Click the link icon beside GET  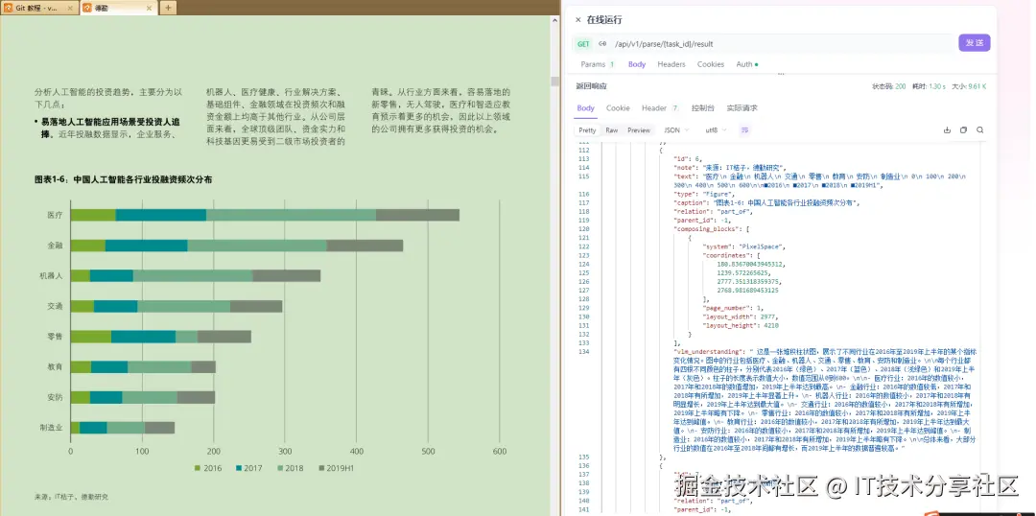(601, 44)
